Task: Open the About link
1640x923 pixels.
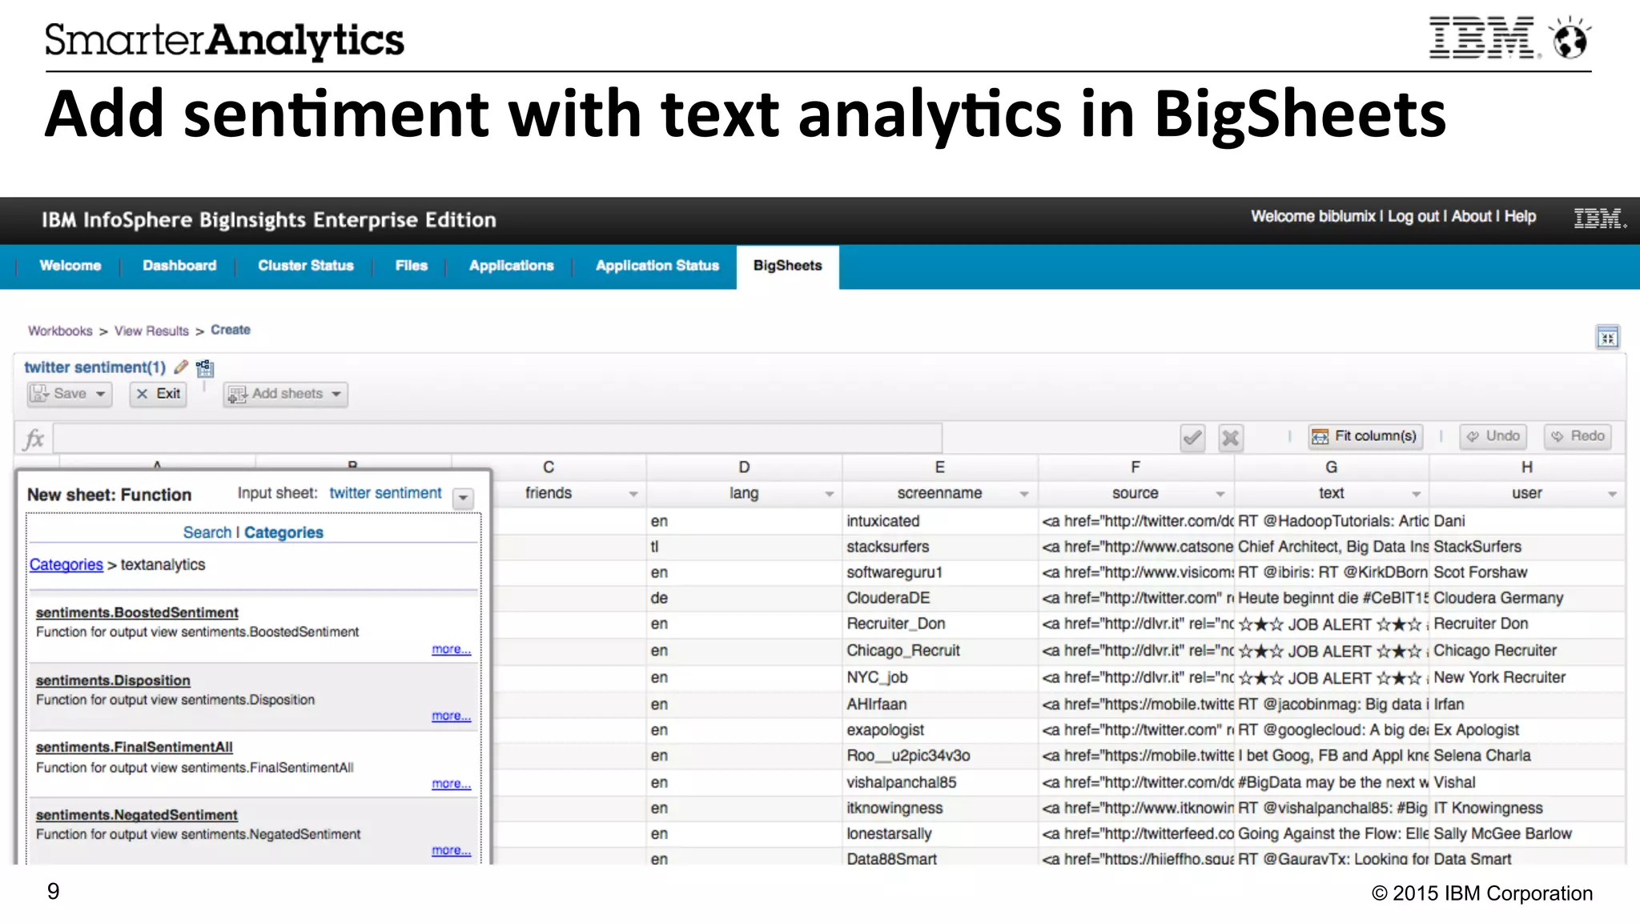Action: [1472, 217]
